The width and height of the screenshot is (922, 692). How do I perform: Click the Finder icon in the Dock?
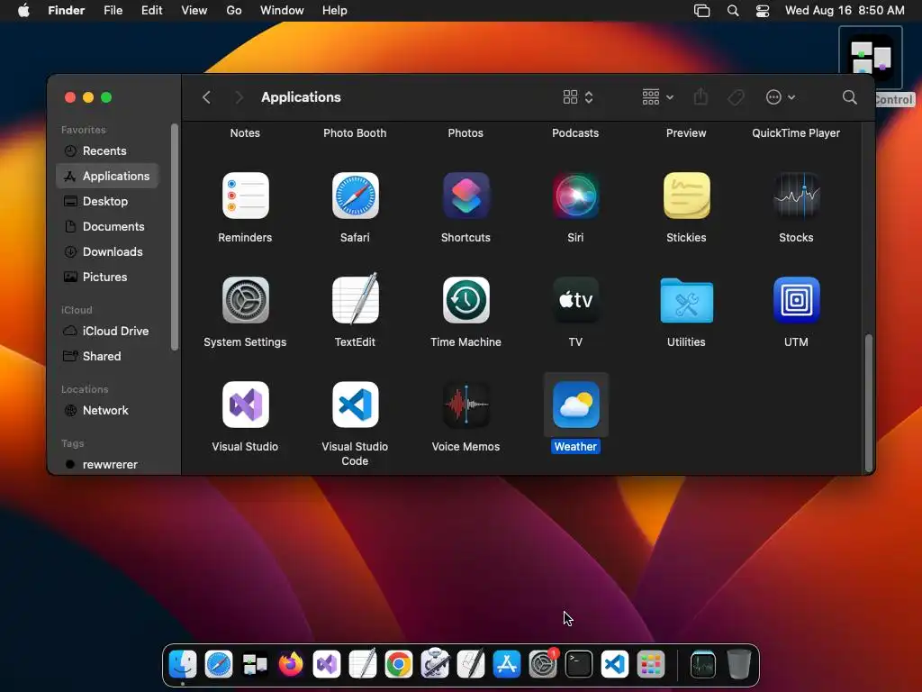point(183,664)
